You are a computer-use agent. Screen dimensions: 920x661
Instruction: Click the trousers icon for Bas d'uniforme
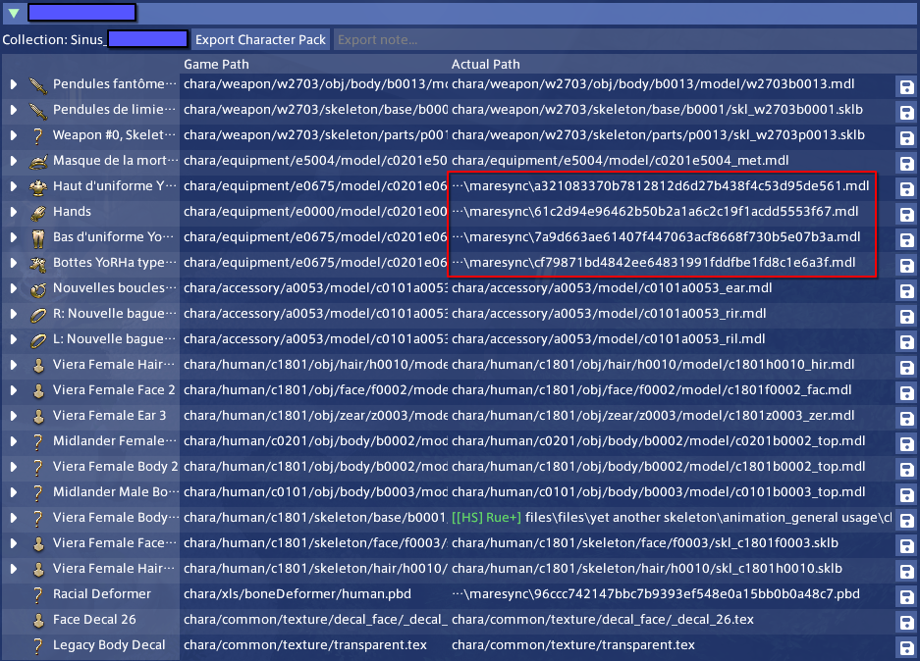(38, 238)
